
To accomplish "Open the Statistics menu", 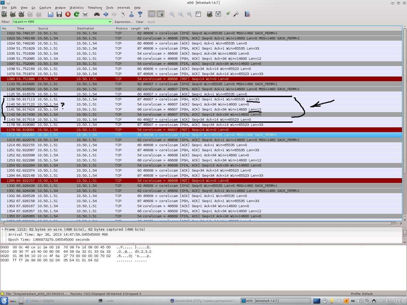I will (x=77, y=8).
